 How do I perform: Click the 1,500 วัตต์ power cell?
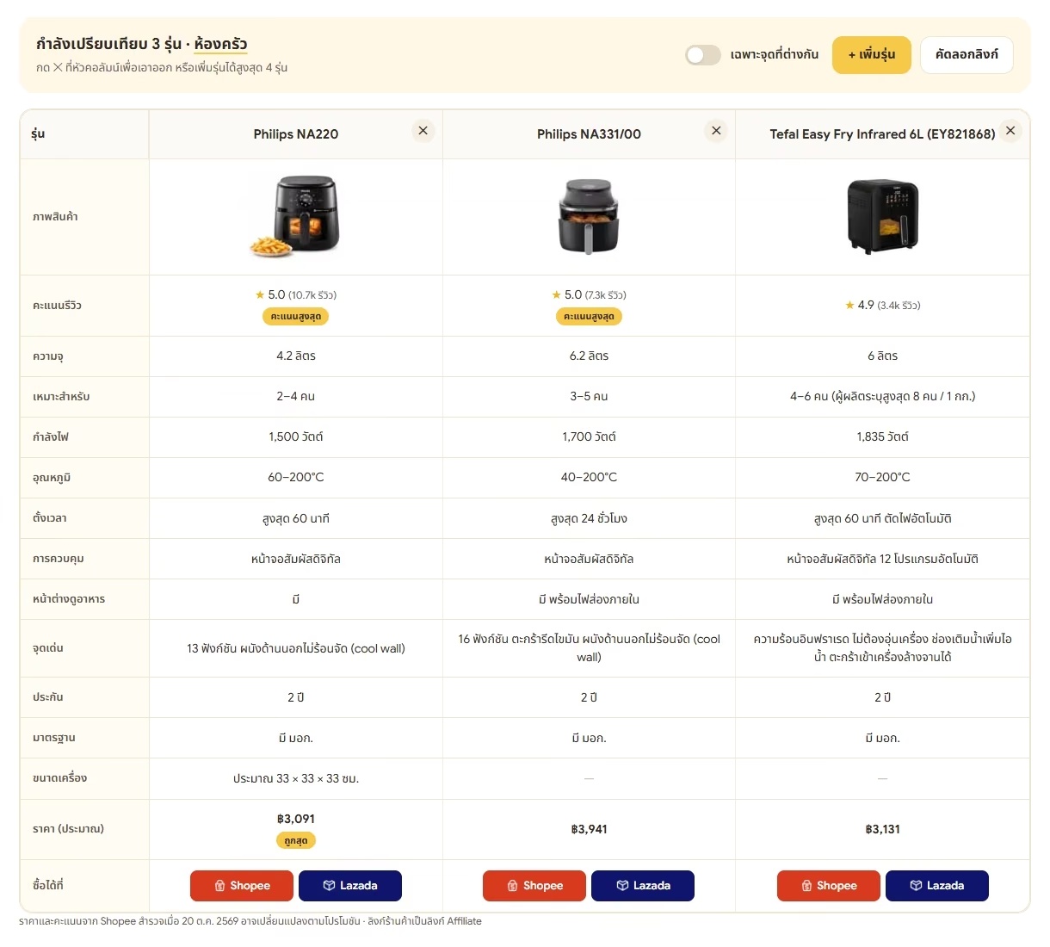pyautogui.click(x=296, y=436)
